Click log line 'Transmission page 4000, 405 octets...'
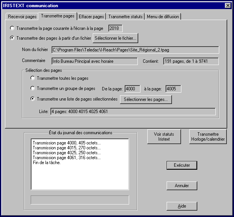The height and width of the screenshot is (217, 234). pyautogui.click(x=67, y=143)
